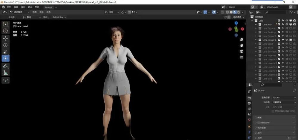Choose the Move tool
298x140 pixels.
(5, 38)
